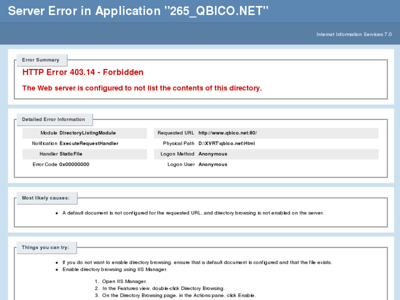The height and width of the screenshot is (300, 400).
Task: Click the 'HTTP Error 403.14 - Forbidden' heading
Action: (83, 72)
